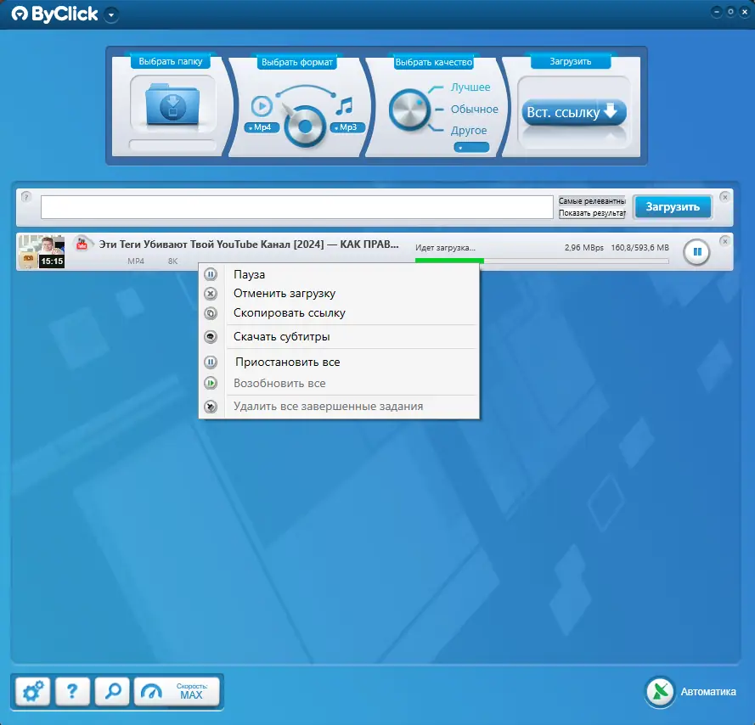Click the MP4 format label of the download
Screen dimensions: 755x725
pos(136,261)
